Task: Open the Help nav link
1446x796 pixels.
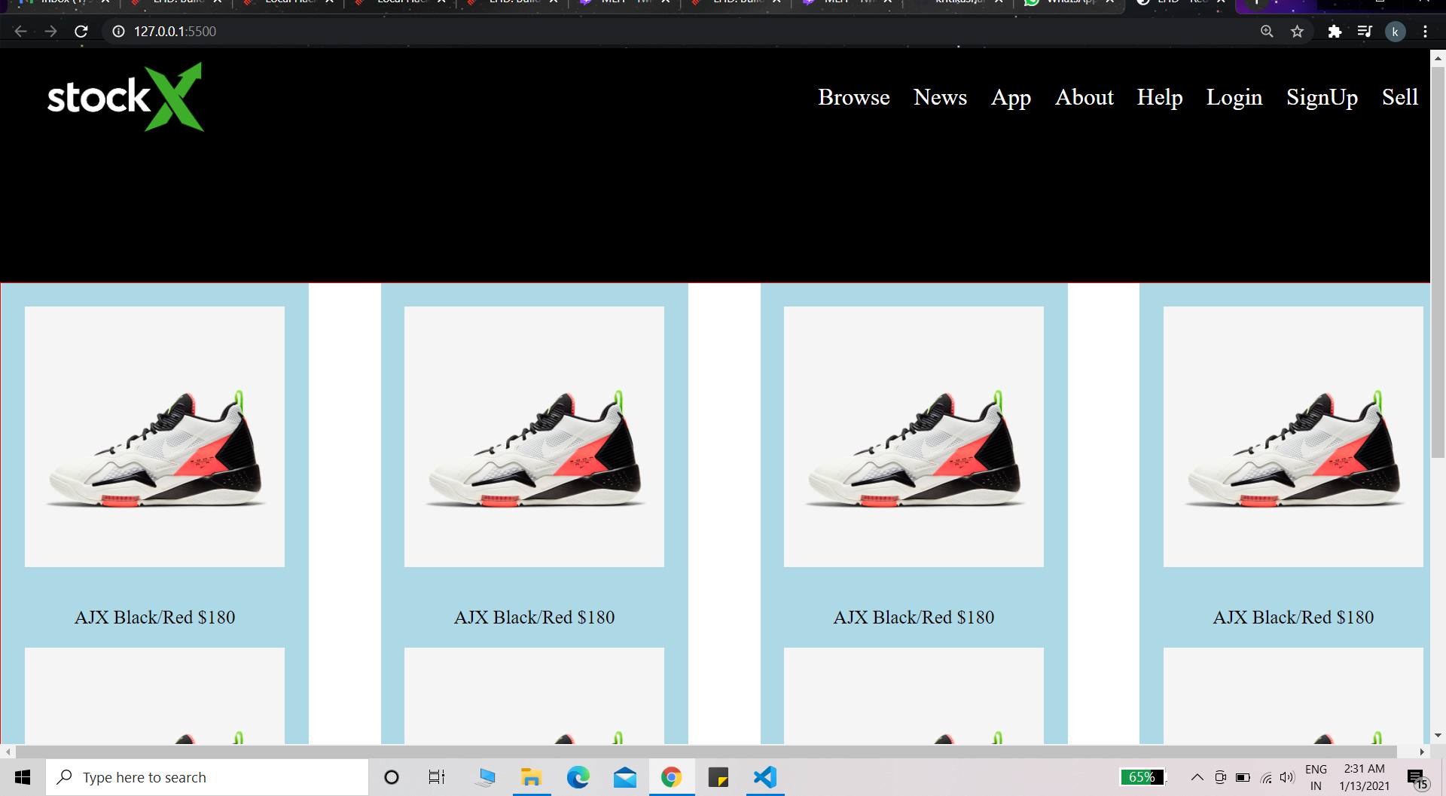Action: point(1160,98)
